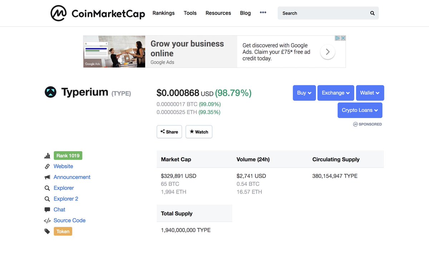The width and height of the screenshot is (429, 254).
Task: Click the Typerium coin logo
Action: click(50, 92)
